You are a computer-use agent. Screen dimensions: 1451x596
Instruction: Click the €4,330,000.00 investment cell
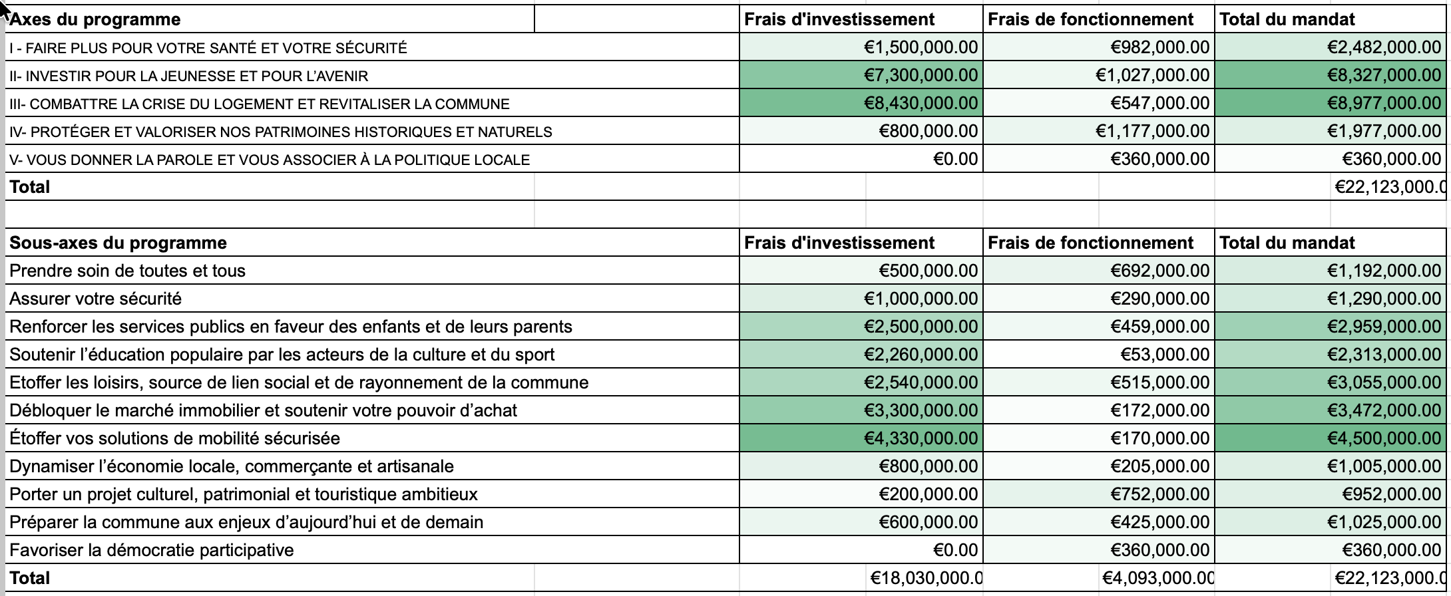(x=921, y=438)
